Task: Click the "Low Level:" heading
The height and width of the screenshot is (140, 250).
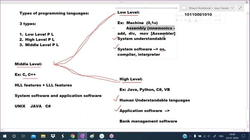Action: coord(129,12)
